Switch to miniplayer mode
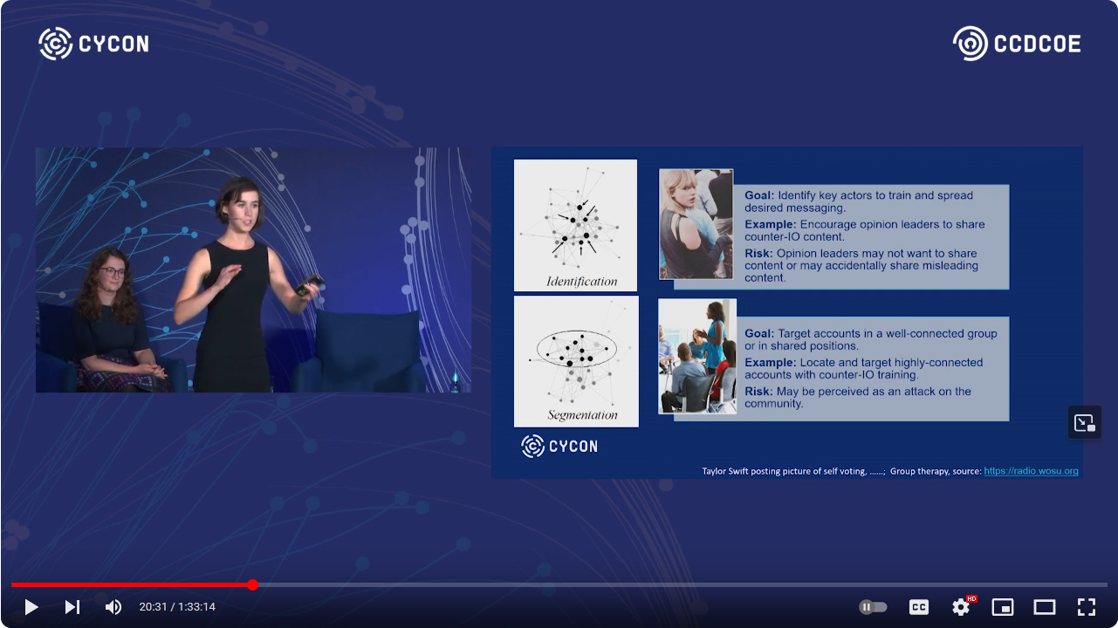The height and width of the screenshot is (628, 1118). 1003,607
